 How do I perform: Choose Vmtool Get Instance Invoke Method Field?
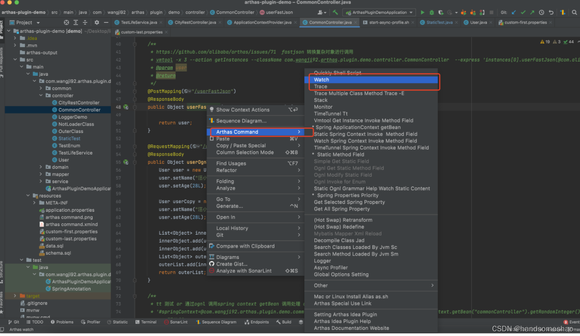click(371, 120)
